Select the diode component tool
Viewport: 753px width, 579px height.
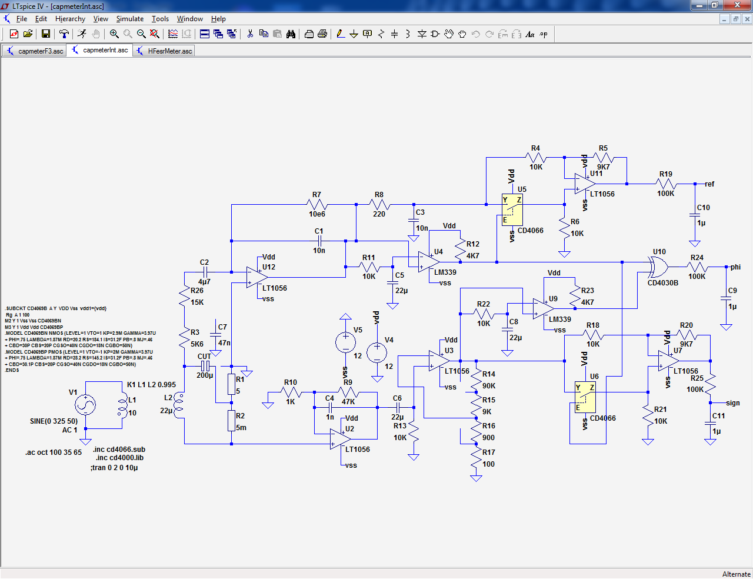click(422, 34)
